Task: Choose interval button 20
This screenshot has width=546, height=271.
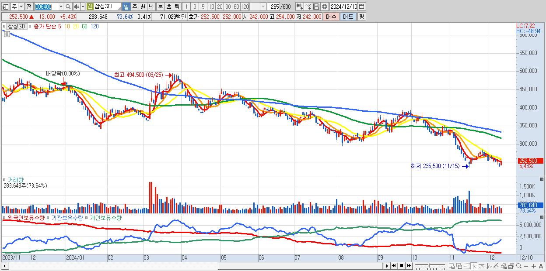Action: tap(220, 7)
